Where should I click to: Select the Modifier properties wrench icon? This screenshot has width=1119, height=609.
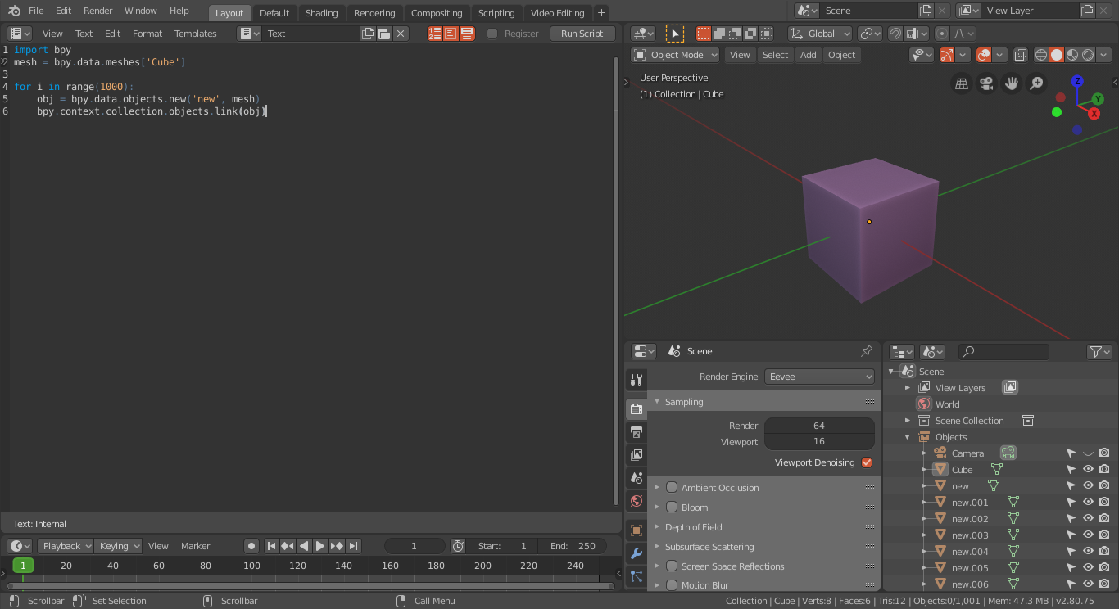pyautogui.click(x=637, y=553)
